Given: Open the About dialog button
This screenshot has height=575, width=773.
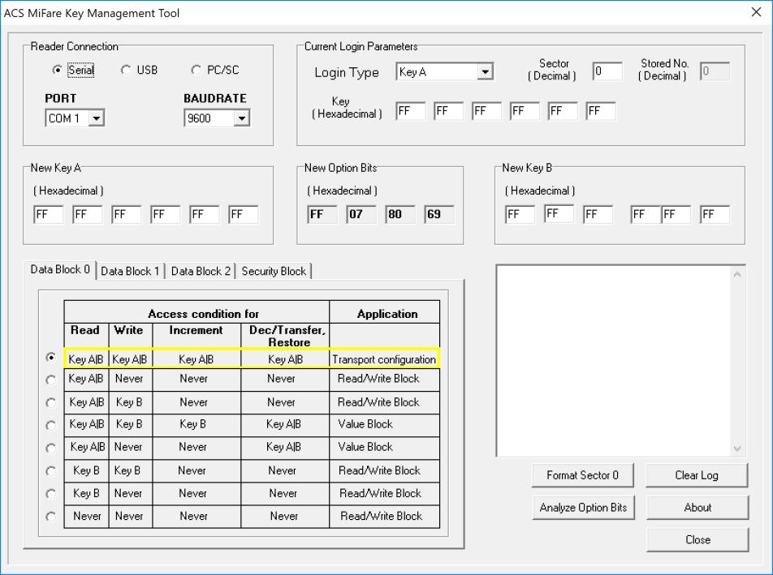Looking at the screenshot, I should (x=697, y=508).
